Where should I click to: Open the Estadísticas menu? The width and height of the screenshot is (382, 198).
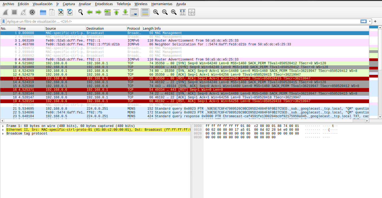(x=104, y=4)
